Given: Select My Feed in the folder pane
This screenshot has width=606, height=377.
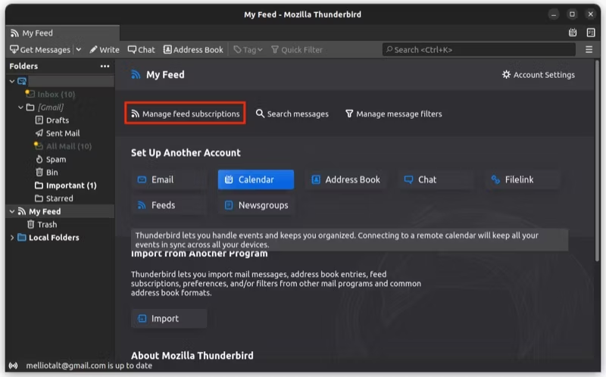Looking at the screenshot, I should coord(39,212).
